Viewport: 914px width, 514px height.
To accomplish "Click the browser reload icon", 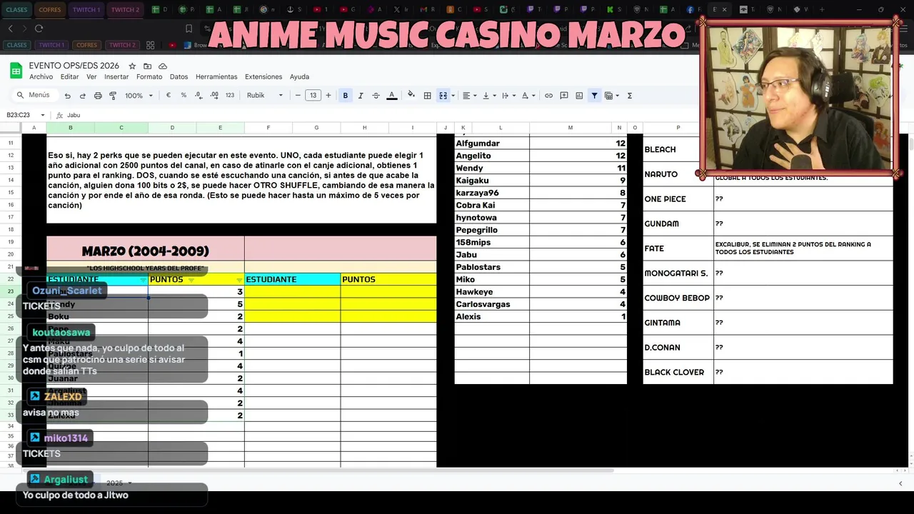I will 39,29.
